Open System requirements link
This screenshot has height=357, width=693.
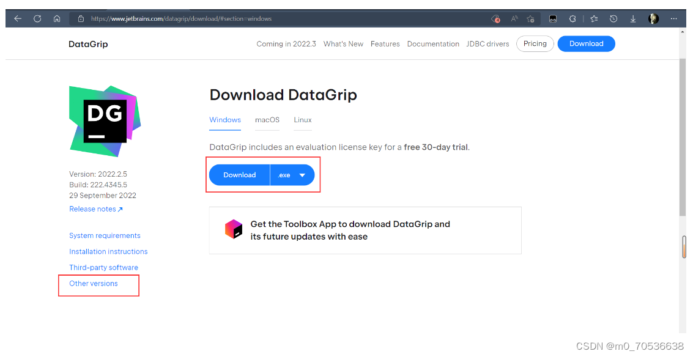click(105, 235)
